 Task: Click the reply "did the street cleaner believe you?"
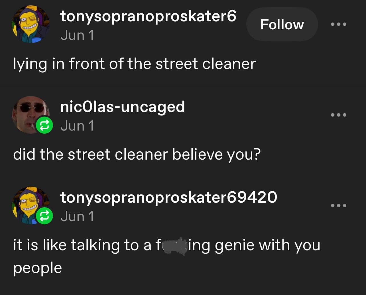pos(137,154)
